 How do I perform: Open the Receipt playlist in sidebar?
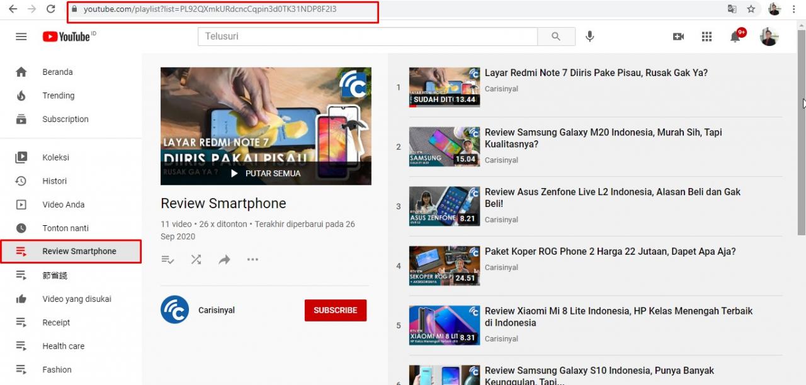[71, 322]
